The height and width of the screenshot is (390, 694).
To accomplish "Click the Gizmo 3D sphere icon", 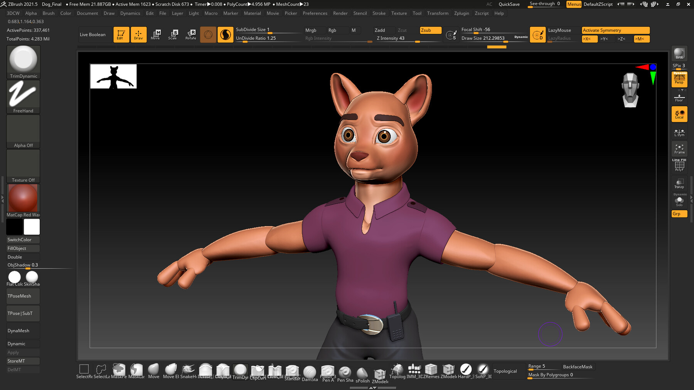I will click(208, 35).
